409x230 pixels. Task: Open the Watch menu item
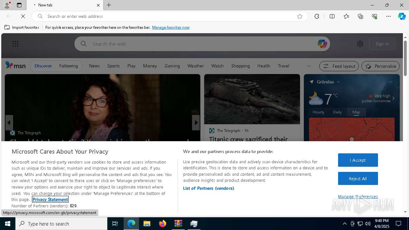[217, 66]
